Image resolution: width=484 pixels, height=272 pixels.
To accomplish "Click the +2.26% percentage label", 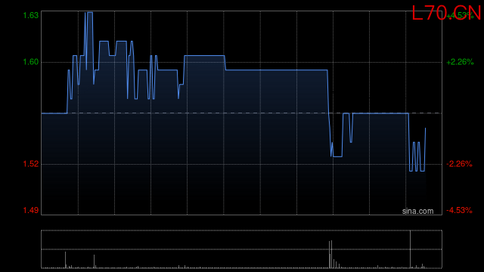I will pyautogui.click(x=460, y=62).
